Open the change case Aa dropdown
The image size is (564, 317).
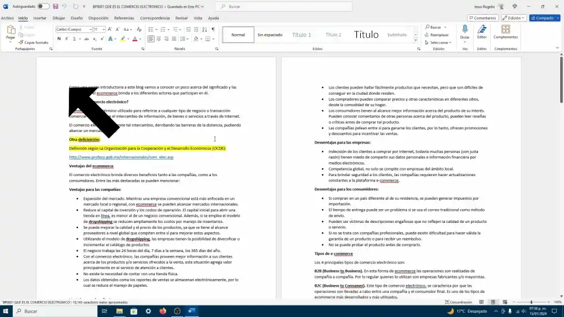tap(127, 30)
